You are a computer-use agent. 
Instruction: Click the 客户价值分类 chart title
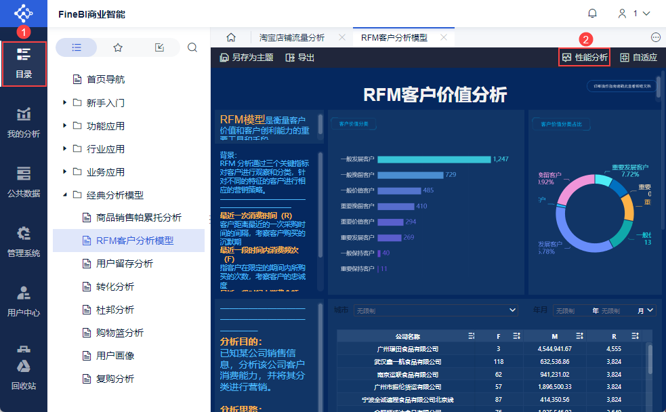pos(354,124)
